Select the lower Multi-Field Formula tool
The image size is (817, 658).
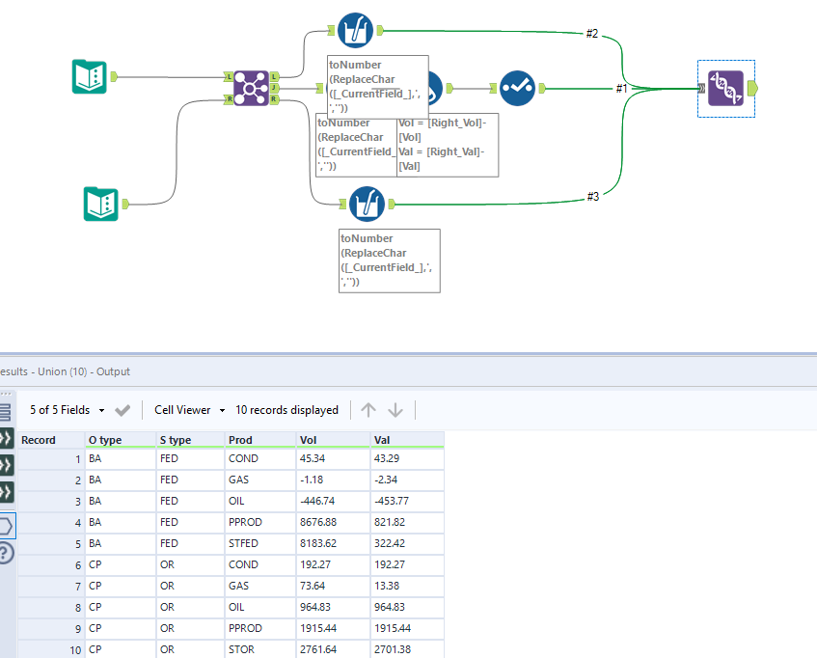(367, 205)
